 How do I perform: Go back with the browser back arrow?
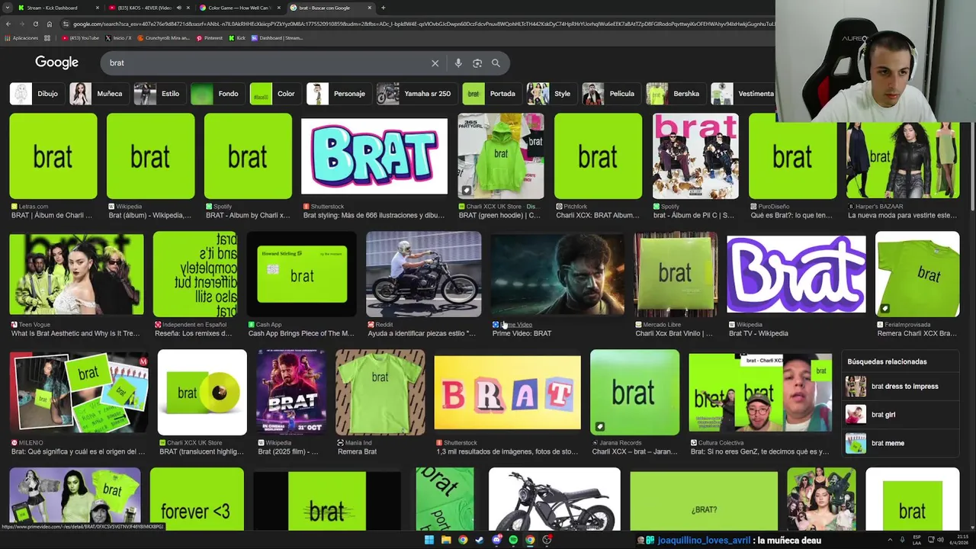tap(8, 24)
